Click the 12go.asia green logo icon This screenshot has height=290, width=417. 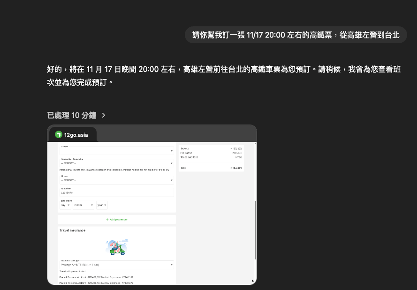(x=59, y=135)
